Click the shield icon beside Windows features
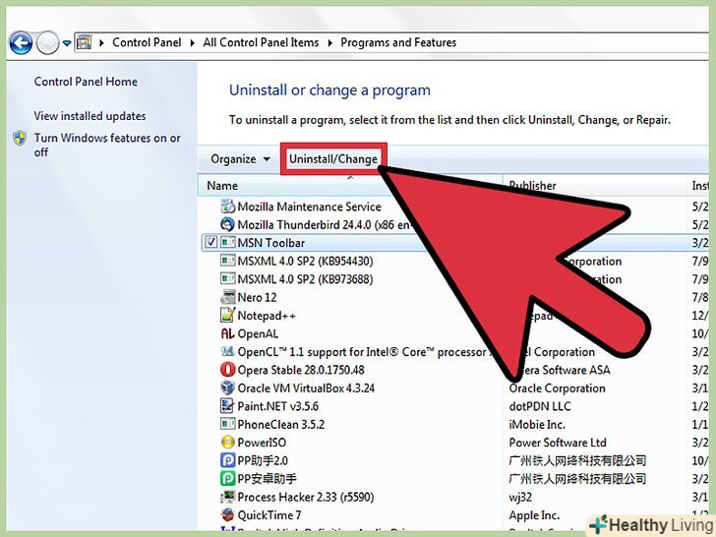This screenshot has height=537, width=716. [20, 138]
